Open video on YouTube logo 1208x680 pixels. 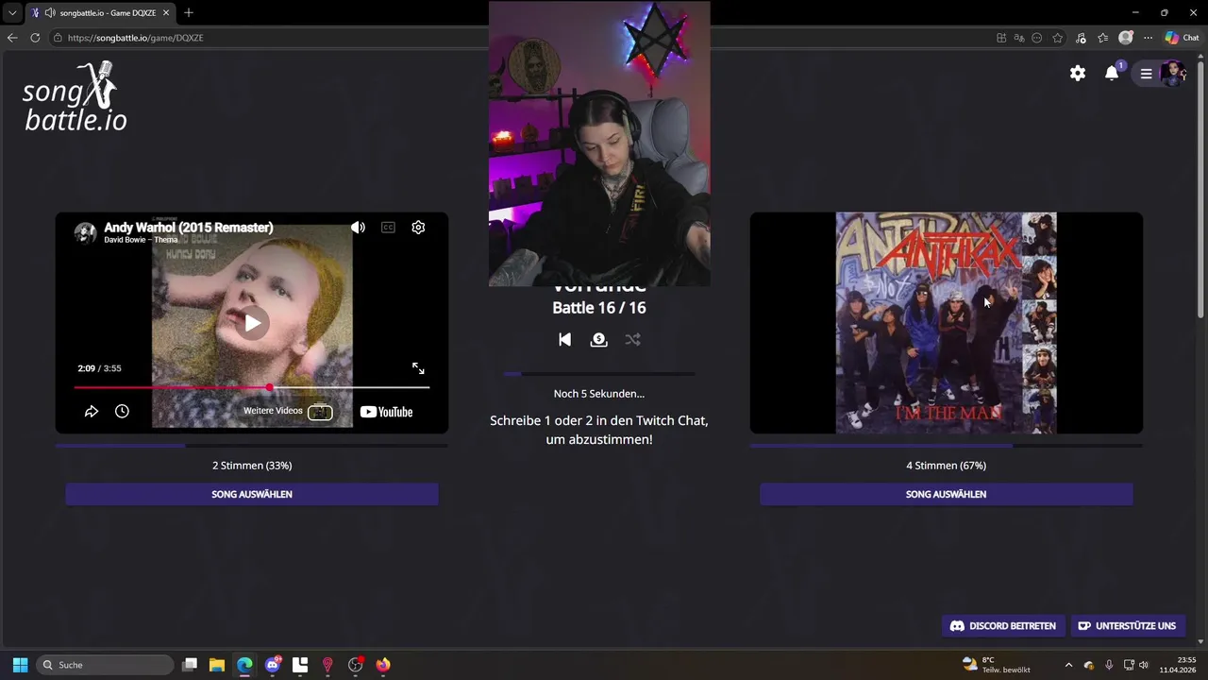click(x=386, y=412)
